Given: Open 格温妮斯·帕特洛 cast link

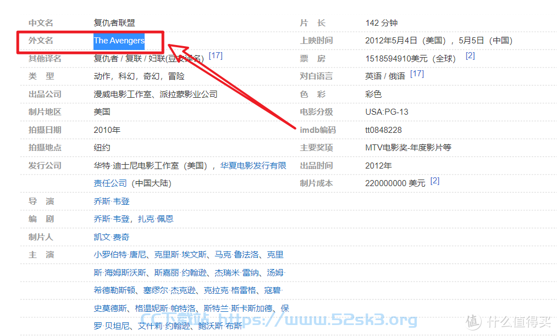Looking at the screenshot, I should click(x=165, y=309).
